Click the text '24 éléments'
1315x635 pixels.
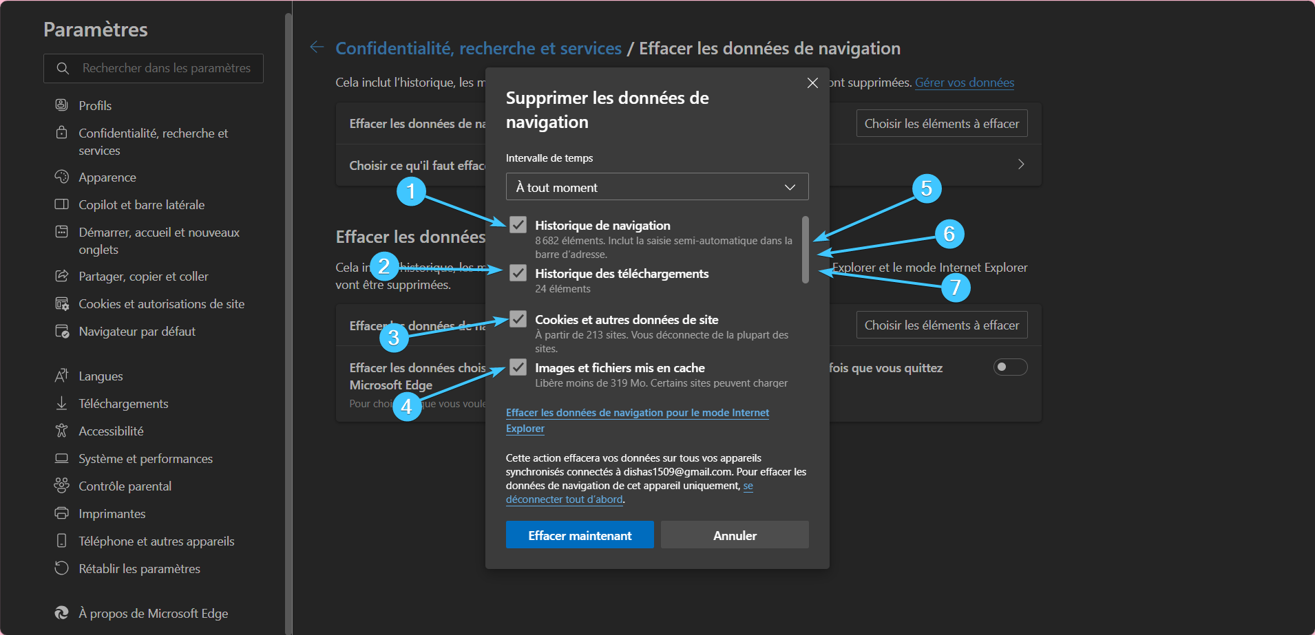tap(563, 289)
